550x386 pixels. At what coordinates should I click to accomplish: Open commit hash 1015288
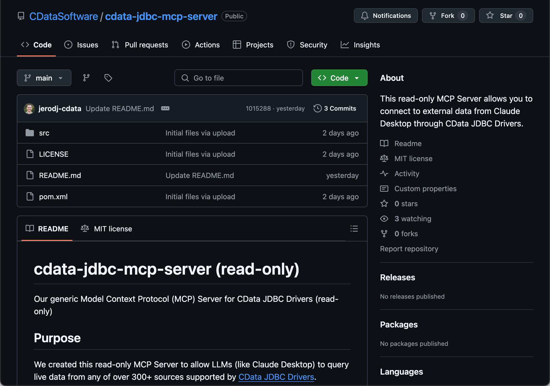tap(258, 108)
